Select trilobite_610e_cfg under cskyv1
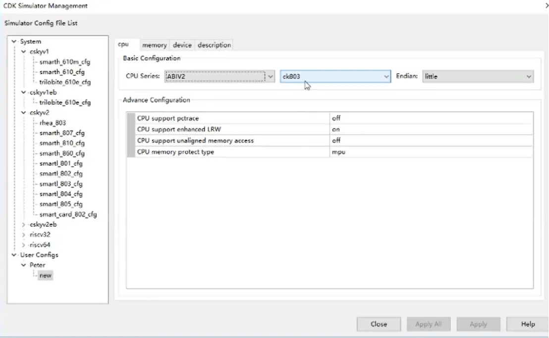 click(x=65, y=82)
